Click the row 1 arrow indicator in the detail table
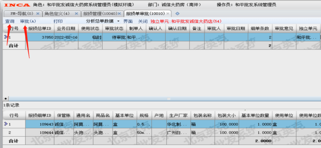The width and height of the screenshot is (321, 148). point(5,124)
